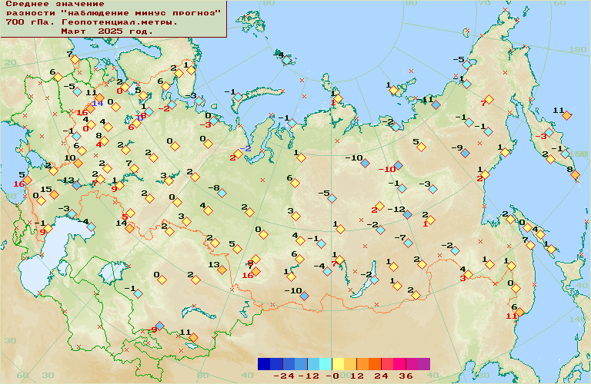Click the 180 longitude grid label
Image resolution: width=591 pixels, height=384 pixels.
(577, 50)
